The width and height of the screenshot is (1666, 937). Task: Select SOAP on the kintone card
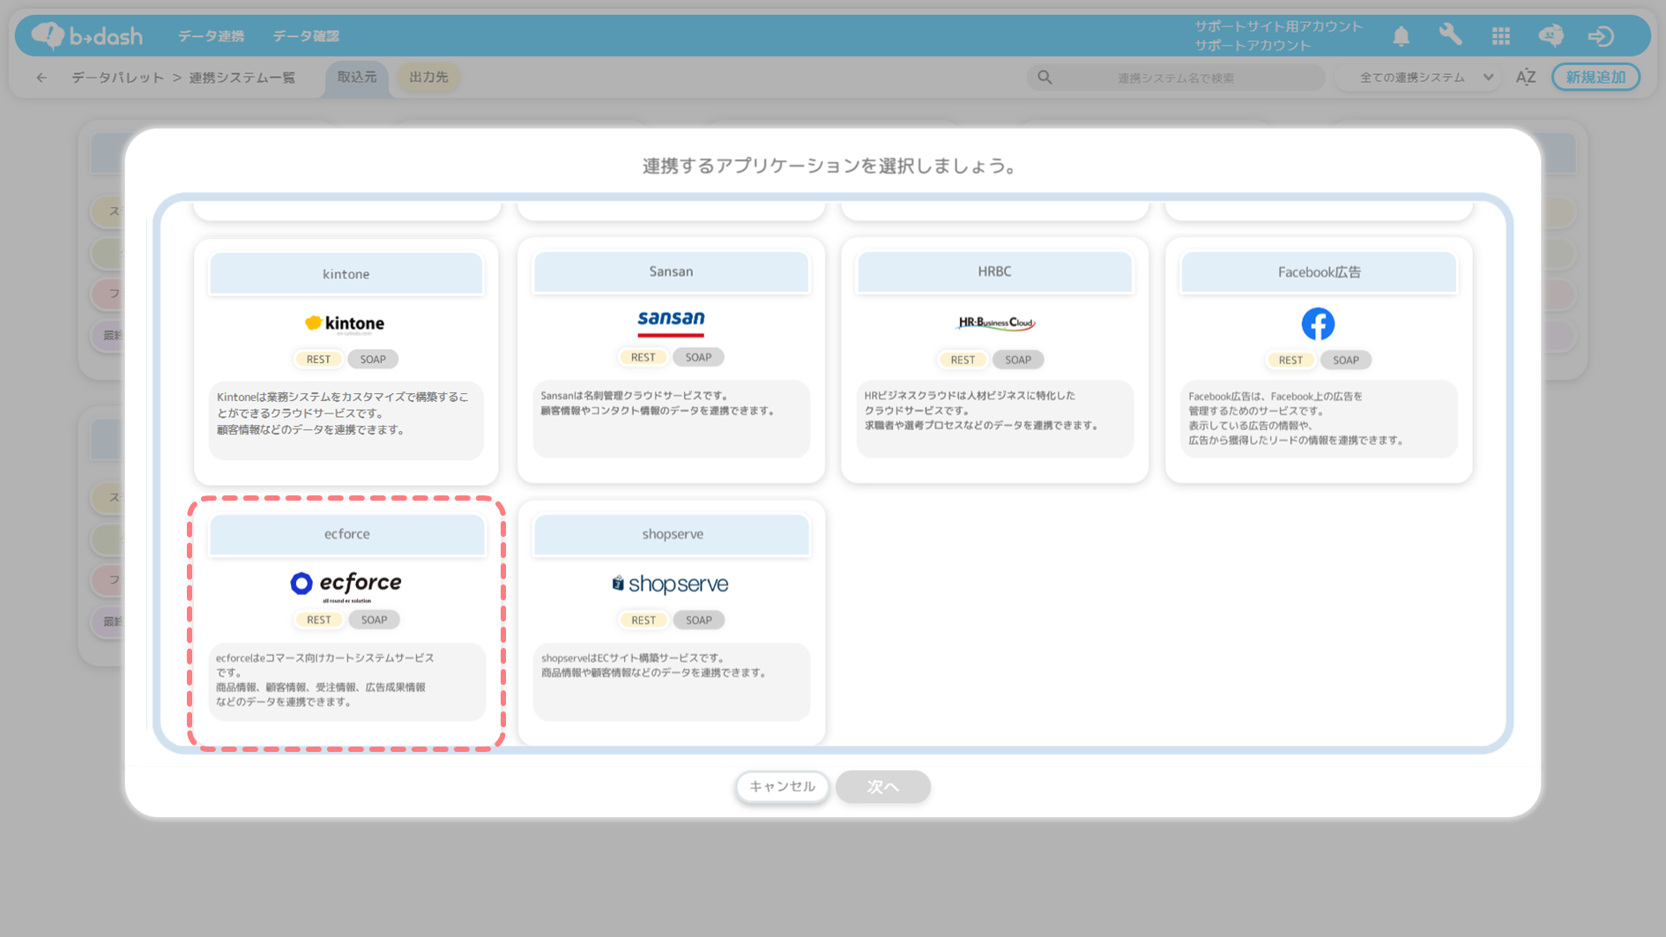[x=373, y=360]
